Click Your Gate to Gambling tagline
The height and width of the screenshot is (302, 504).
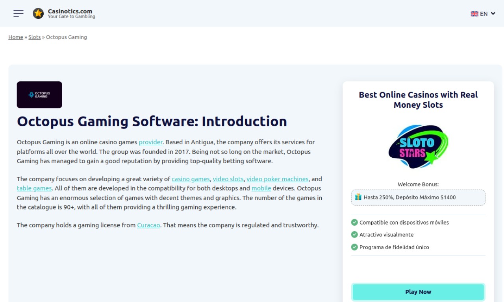71,17
